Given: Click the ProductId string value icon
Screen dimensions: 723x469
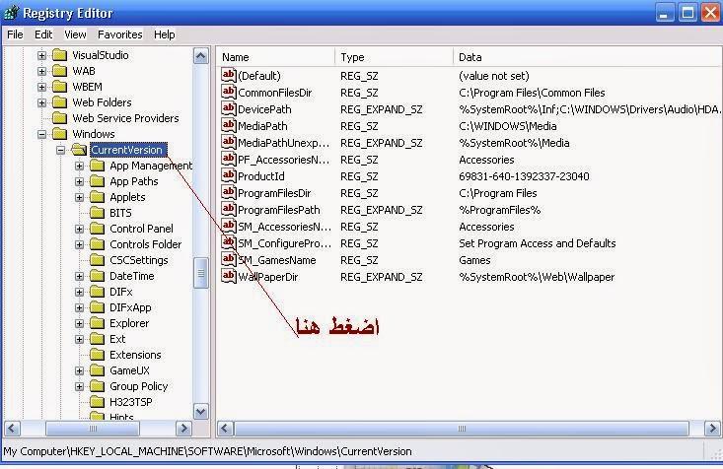Looking at the screenshot, I should point(229,175).
